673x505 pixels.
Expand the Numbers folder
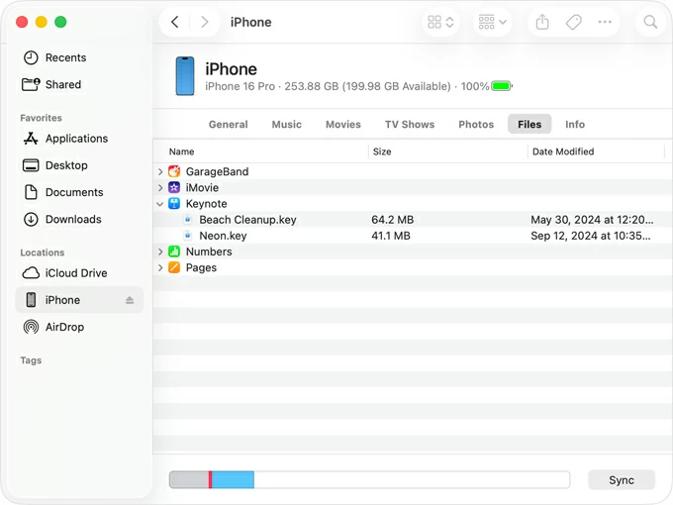160,252
